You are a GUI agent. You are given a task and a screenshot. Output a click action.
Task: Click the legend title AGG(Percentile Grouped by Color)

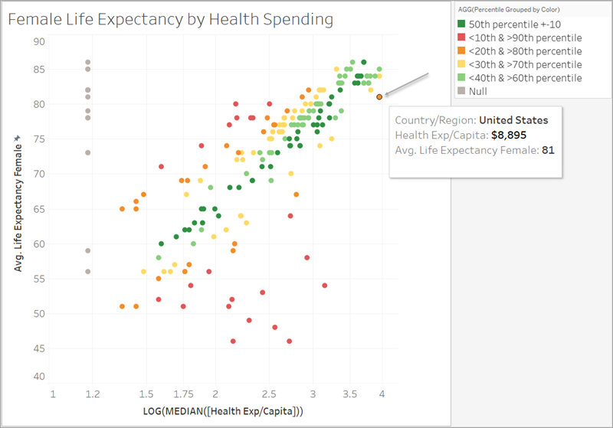509,9
